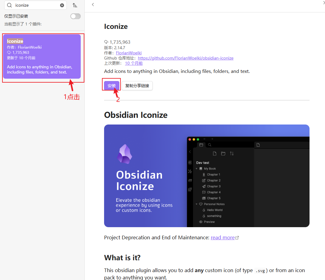Image resolution: width=325 pixels, height=280 pixels.
Task: Toggle the 仅显示已安装 switch
Action: point(76,16)
